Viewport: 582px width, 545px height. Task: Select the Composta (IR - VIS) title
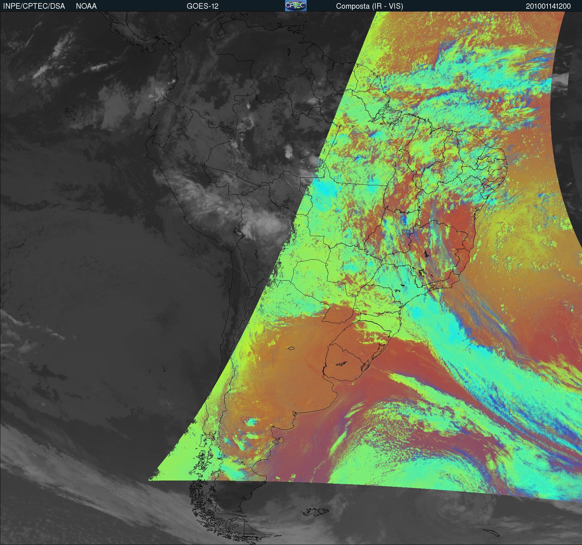point(369,7)
